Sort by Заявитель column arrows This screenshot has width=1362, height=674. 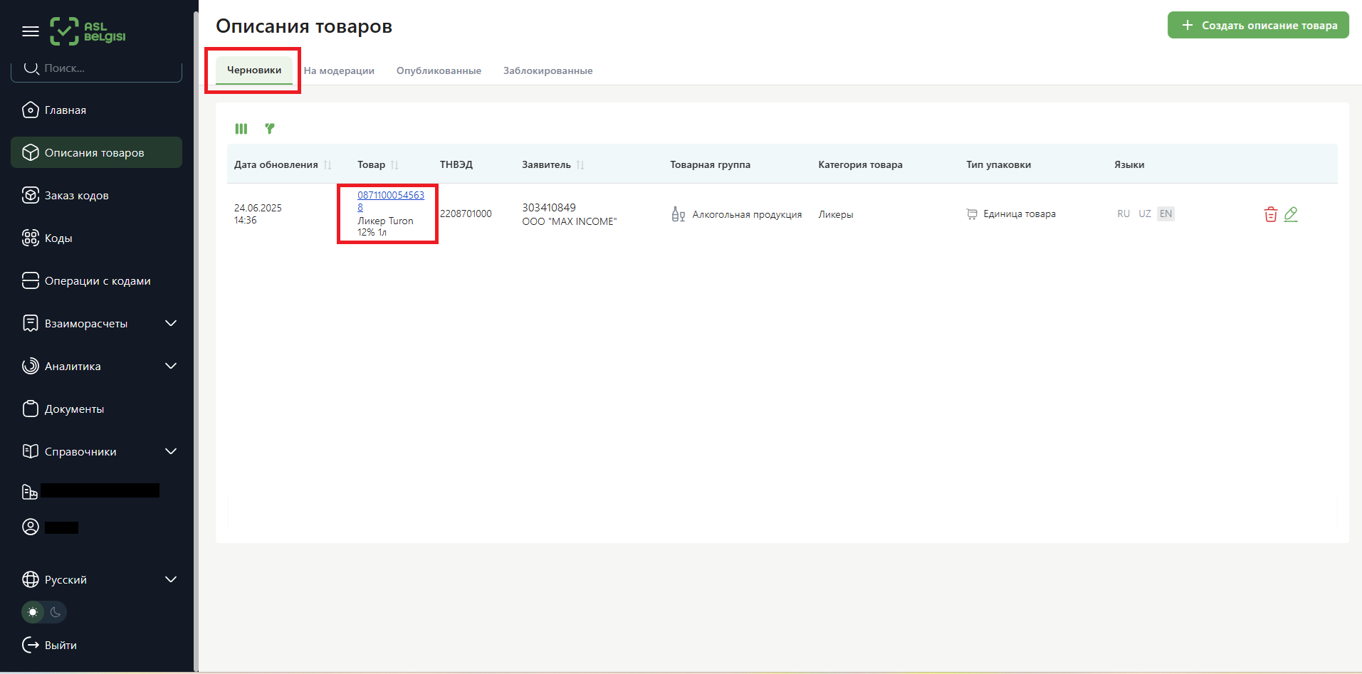click(x=580, y=165)
